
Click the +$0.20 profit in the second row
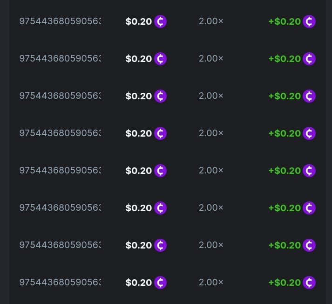(x=285, y=59)
